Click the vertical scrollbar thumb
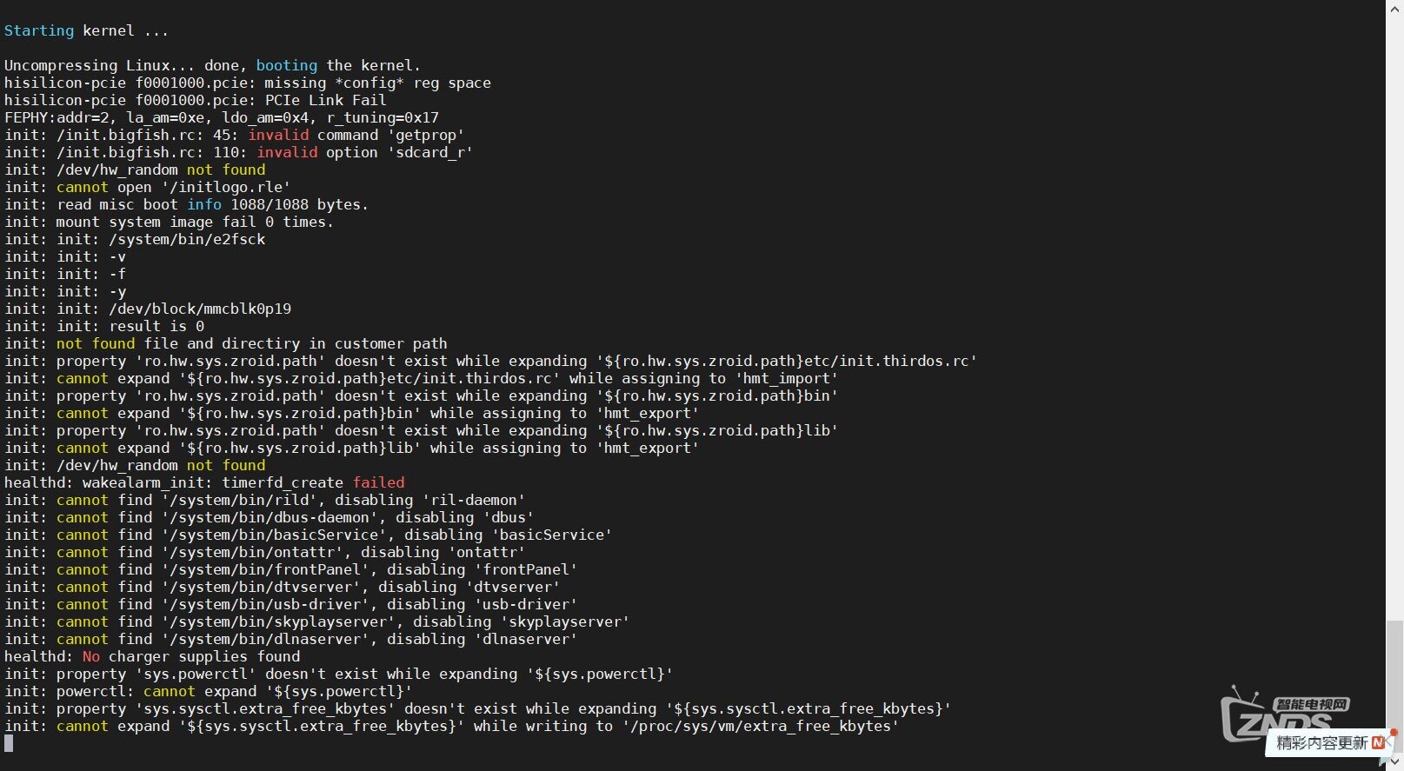This screenshot has height=771, width=1404. pyautogui.click(x=1394, y=687)
